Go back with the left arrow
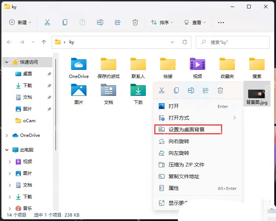Image resolution: width=276 pixels, height=221 pixels. pos(9,42)
